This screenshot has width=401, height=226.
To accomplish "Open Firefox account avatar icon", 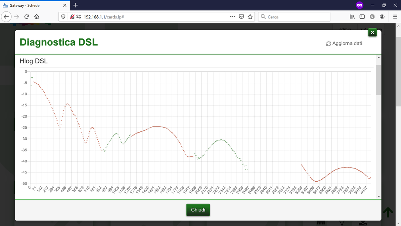I will 382,16.
